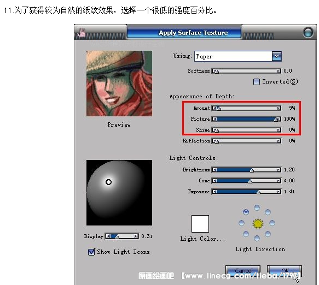
Task: Click the Paper field in Using combo box
Action: click(233, 56)
